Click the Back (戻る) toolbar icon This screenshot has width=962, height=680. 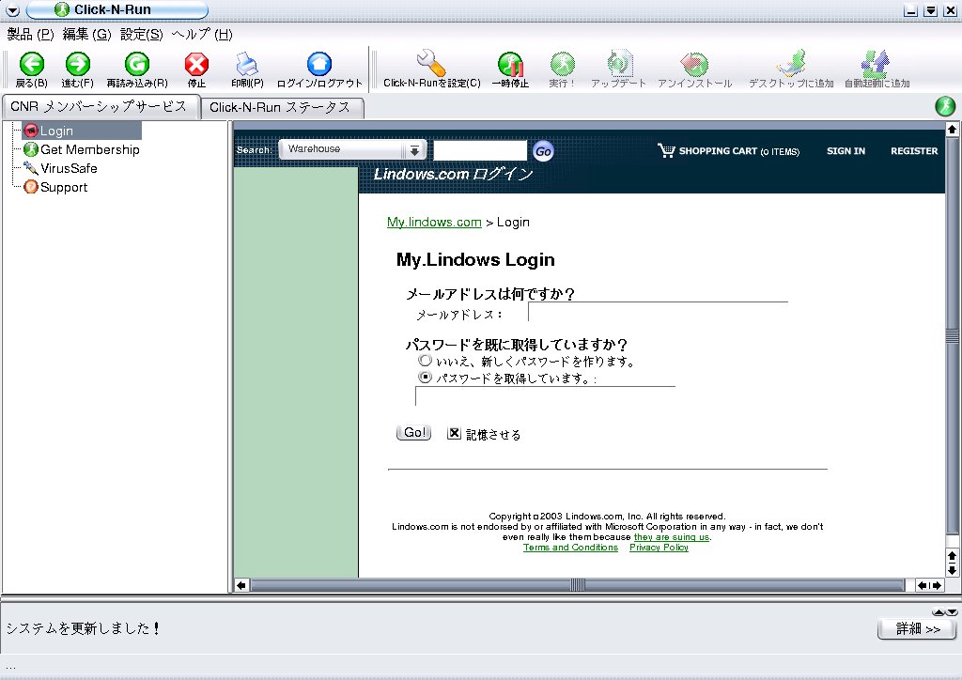coord(32,64)
